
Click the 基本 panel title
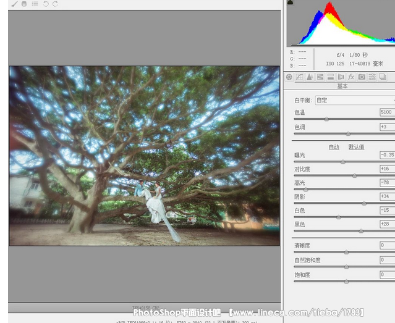tap(342, 86)
